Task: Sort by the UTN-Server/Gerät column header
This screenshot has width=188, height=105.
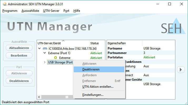Action: 63,43
